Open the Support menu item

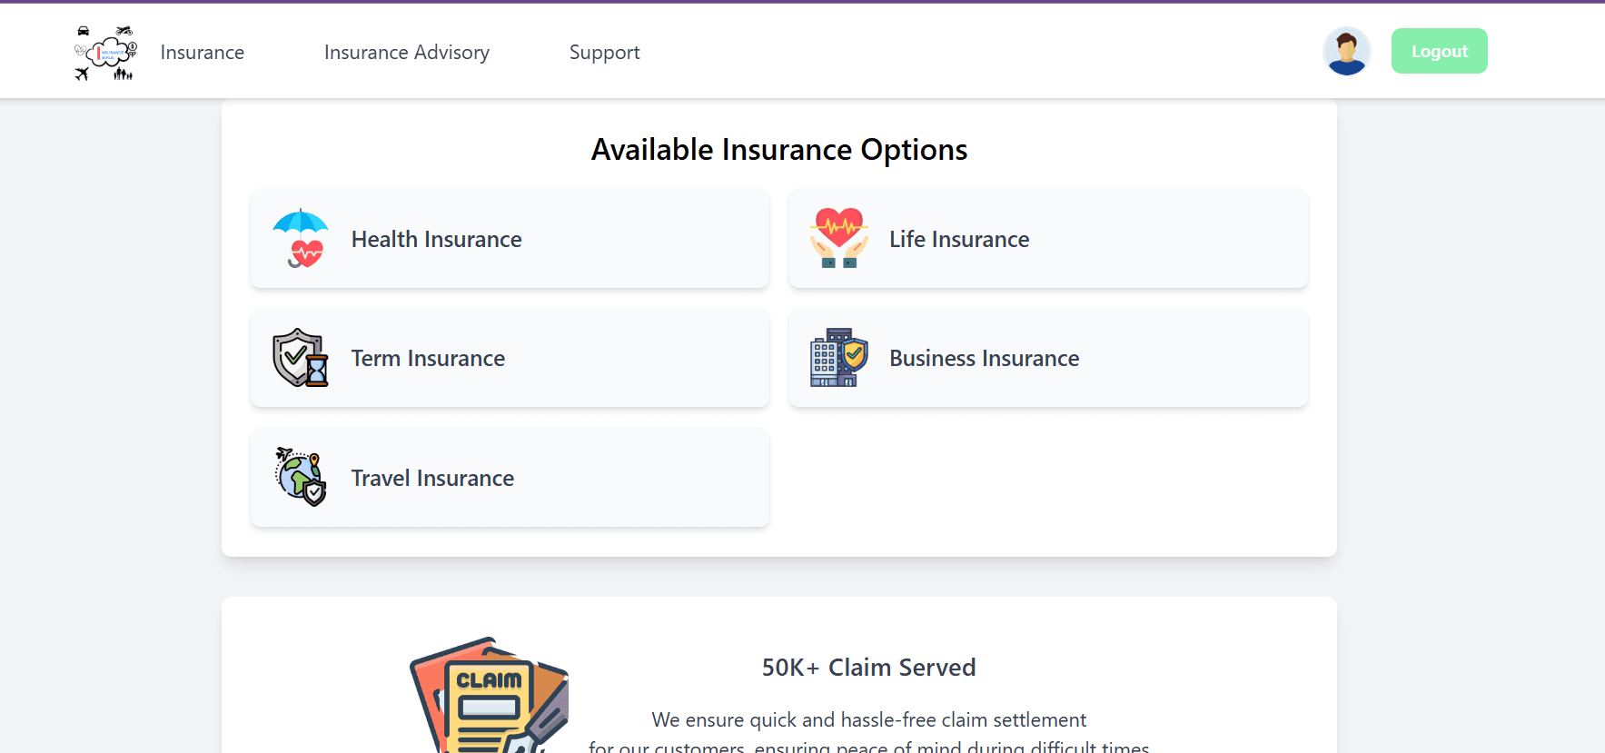click(x=604, y=53)
